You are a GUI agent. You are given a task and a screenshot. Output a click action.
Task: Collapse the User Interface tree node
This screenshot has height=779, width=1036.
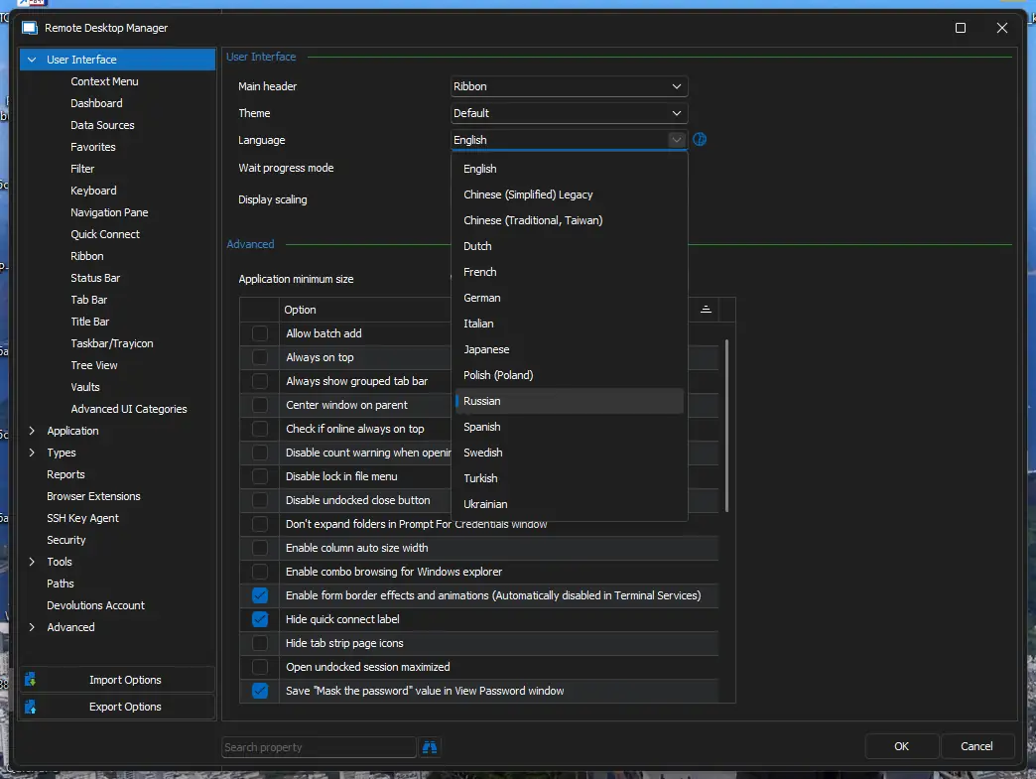(32, 60)
